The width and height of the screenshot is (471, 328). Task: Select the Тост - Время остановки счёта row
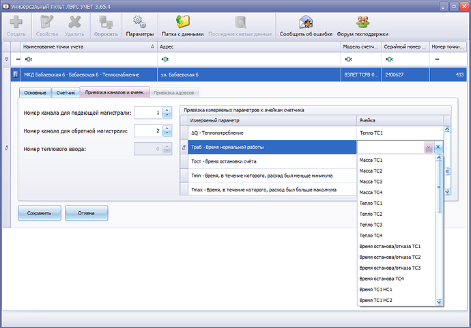266,161
